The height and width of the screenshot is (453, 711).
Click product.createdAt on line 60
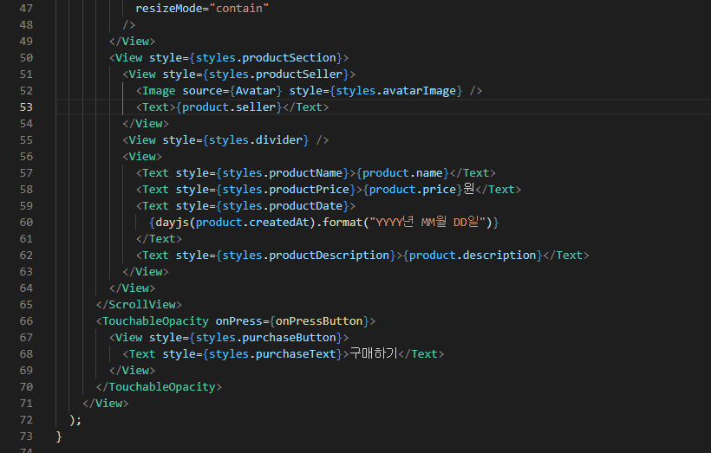click(x=252, y=223)
